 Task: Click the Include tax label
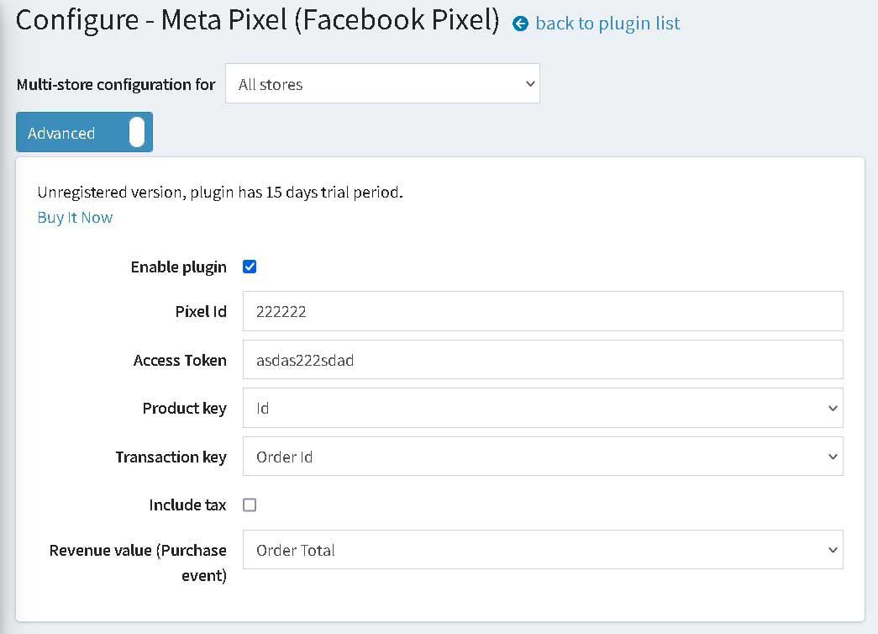coord(187,505)
